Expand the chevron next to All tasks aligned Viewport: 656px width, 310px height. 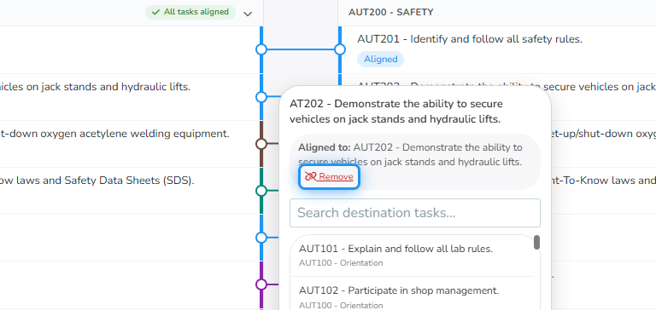click(x=248, y=14)
